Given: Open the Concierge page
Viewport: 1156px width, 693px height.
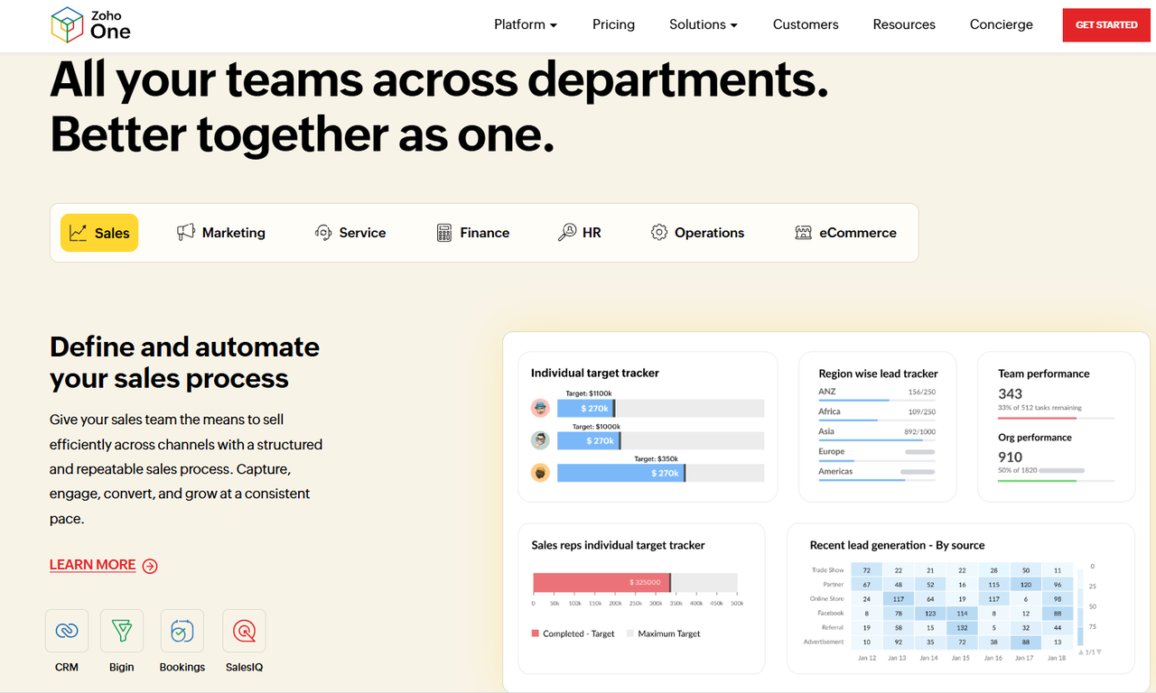Looking at the screenshot, I should click(x=1001, y=24).
